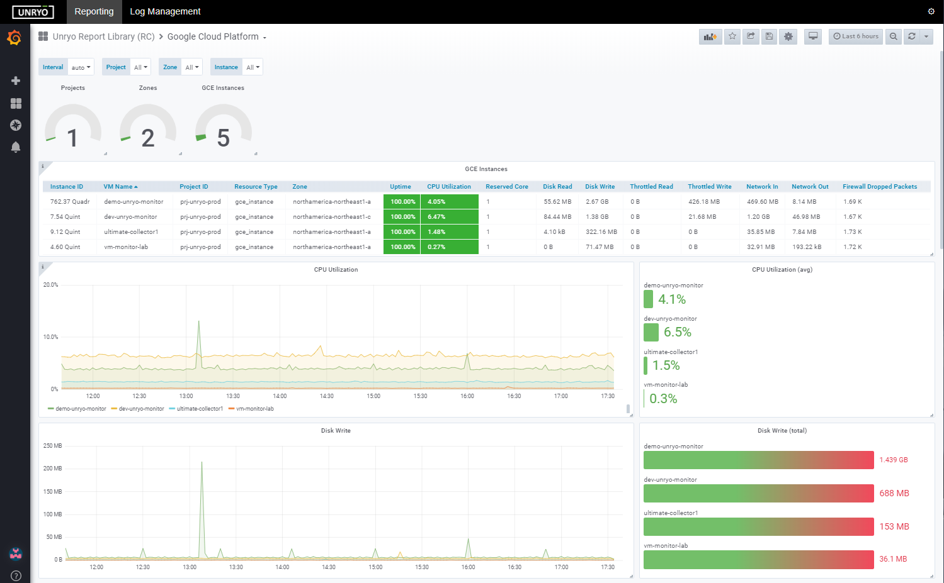Click the Add panel chart icon

[710, 36]
